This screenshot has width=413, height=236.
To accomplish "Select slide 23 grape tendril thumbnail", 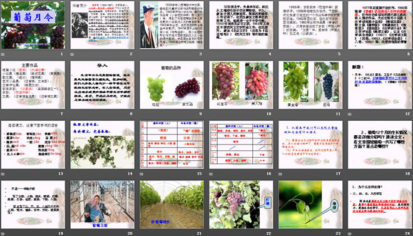I will [x=310, y=205].
